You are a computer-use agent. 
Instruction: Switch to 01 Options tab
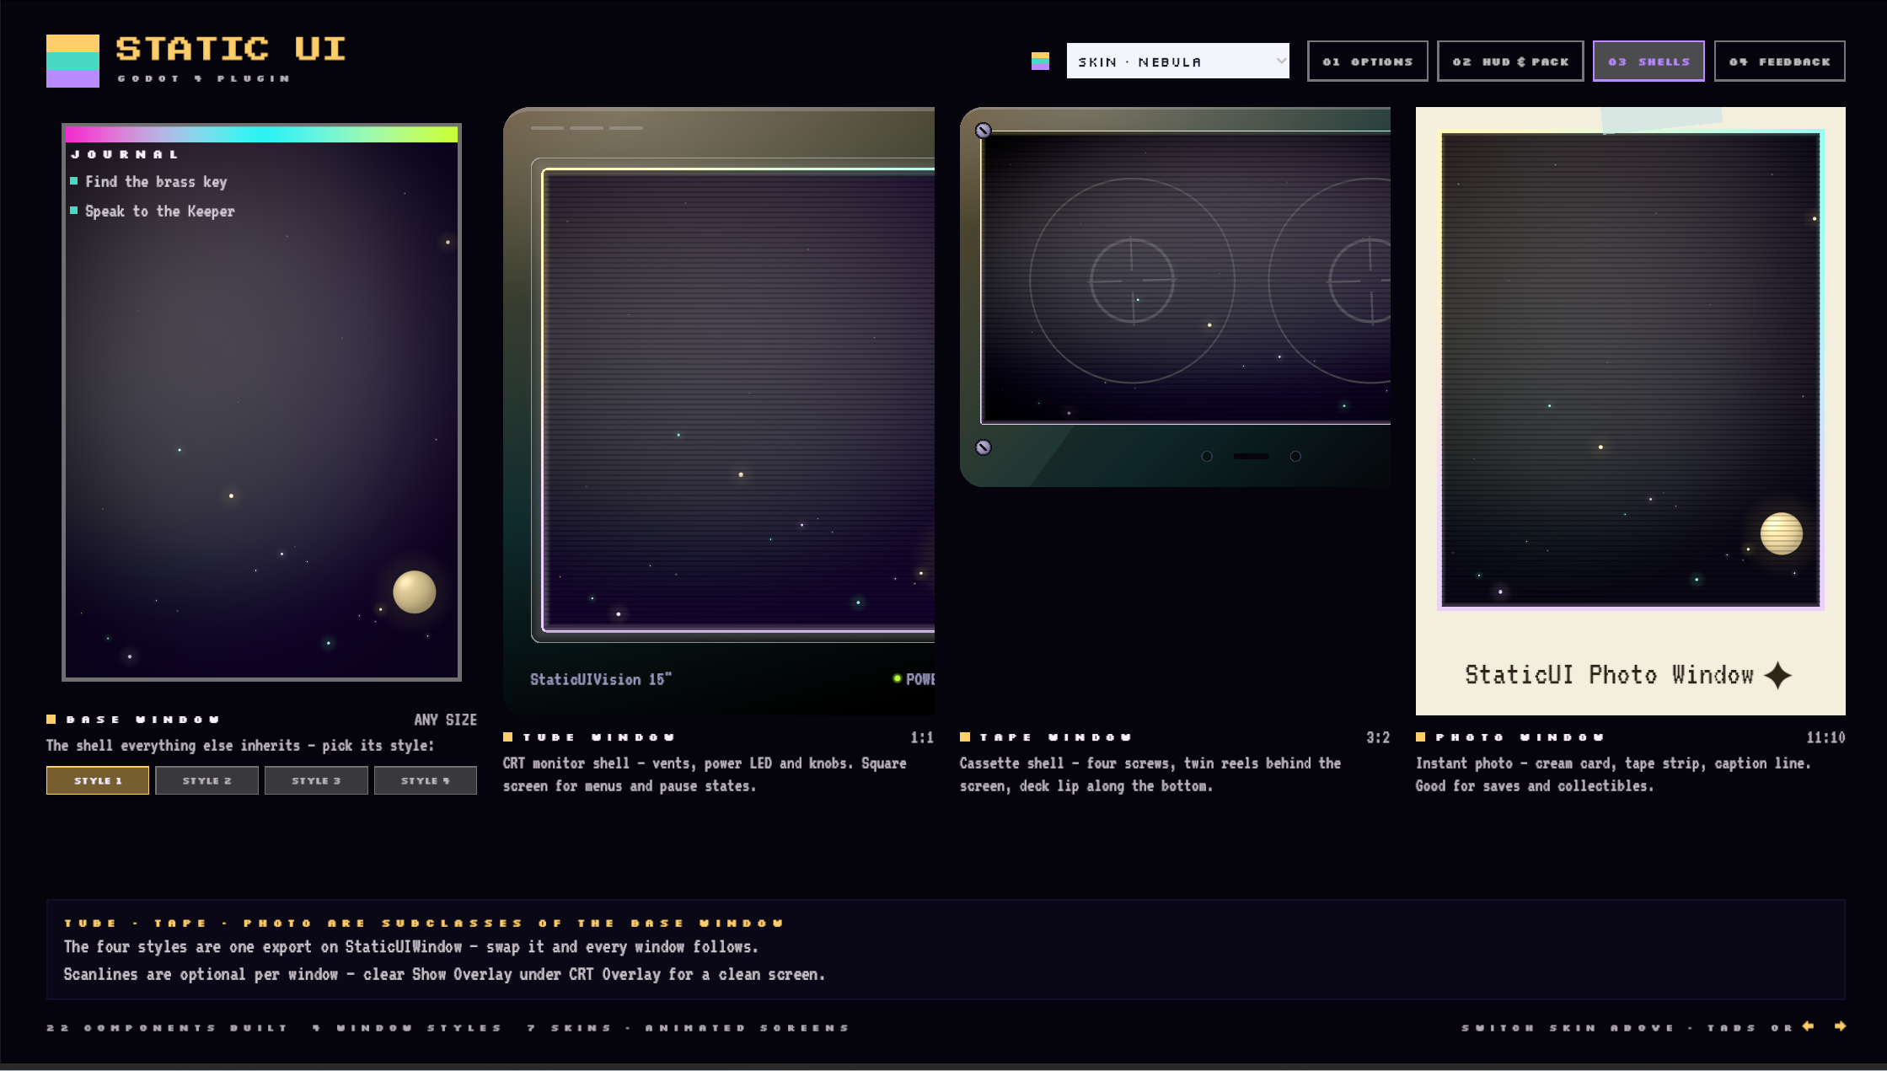point(1367,61)
